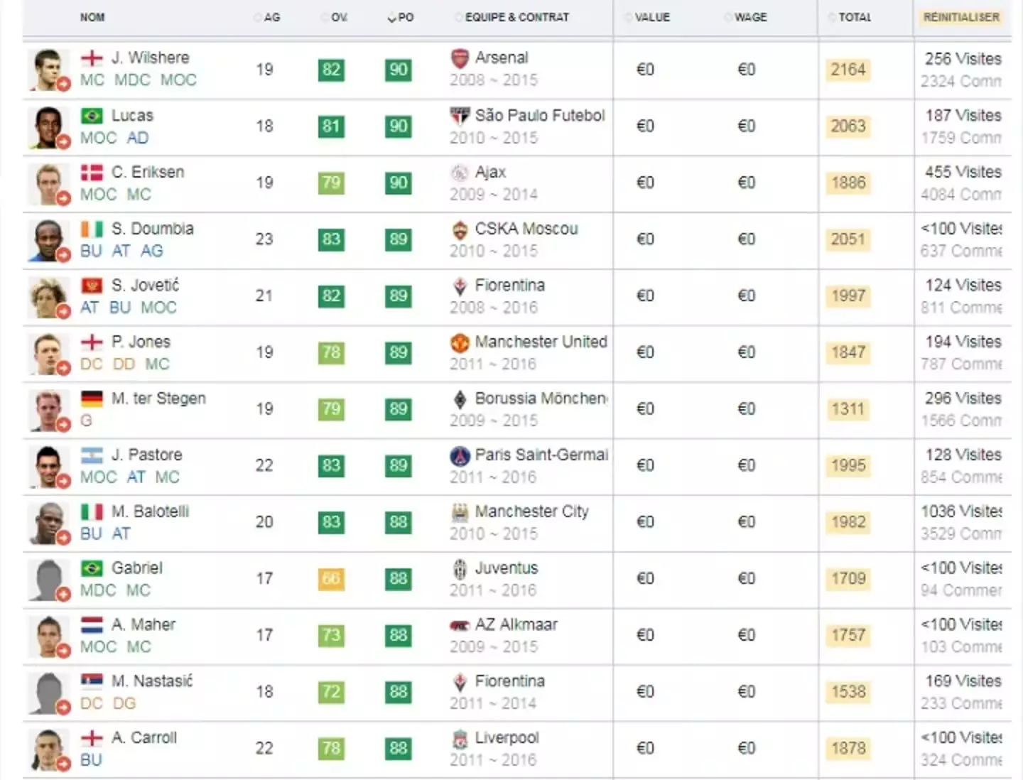Click the Juventus crest in Gabriel's row

point(460,569)
